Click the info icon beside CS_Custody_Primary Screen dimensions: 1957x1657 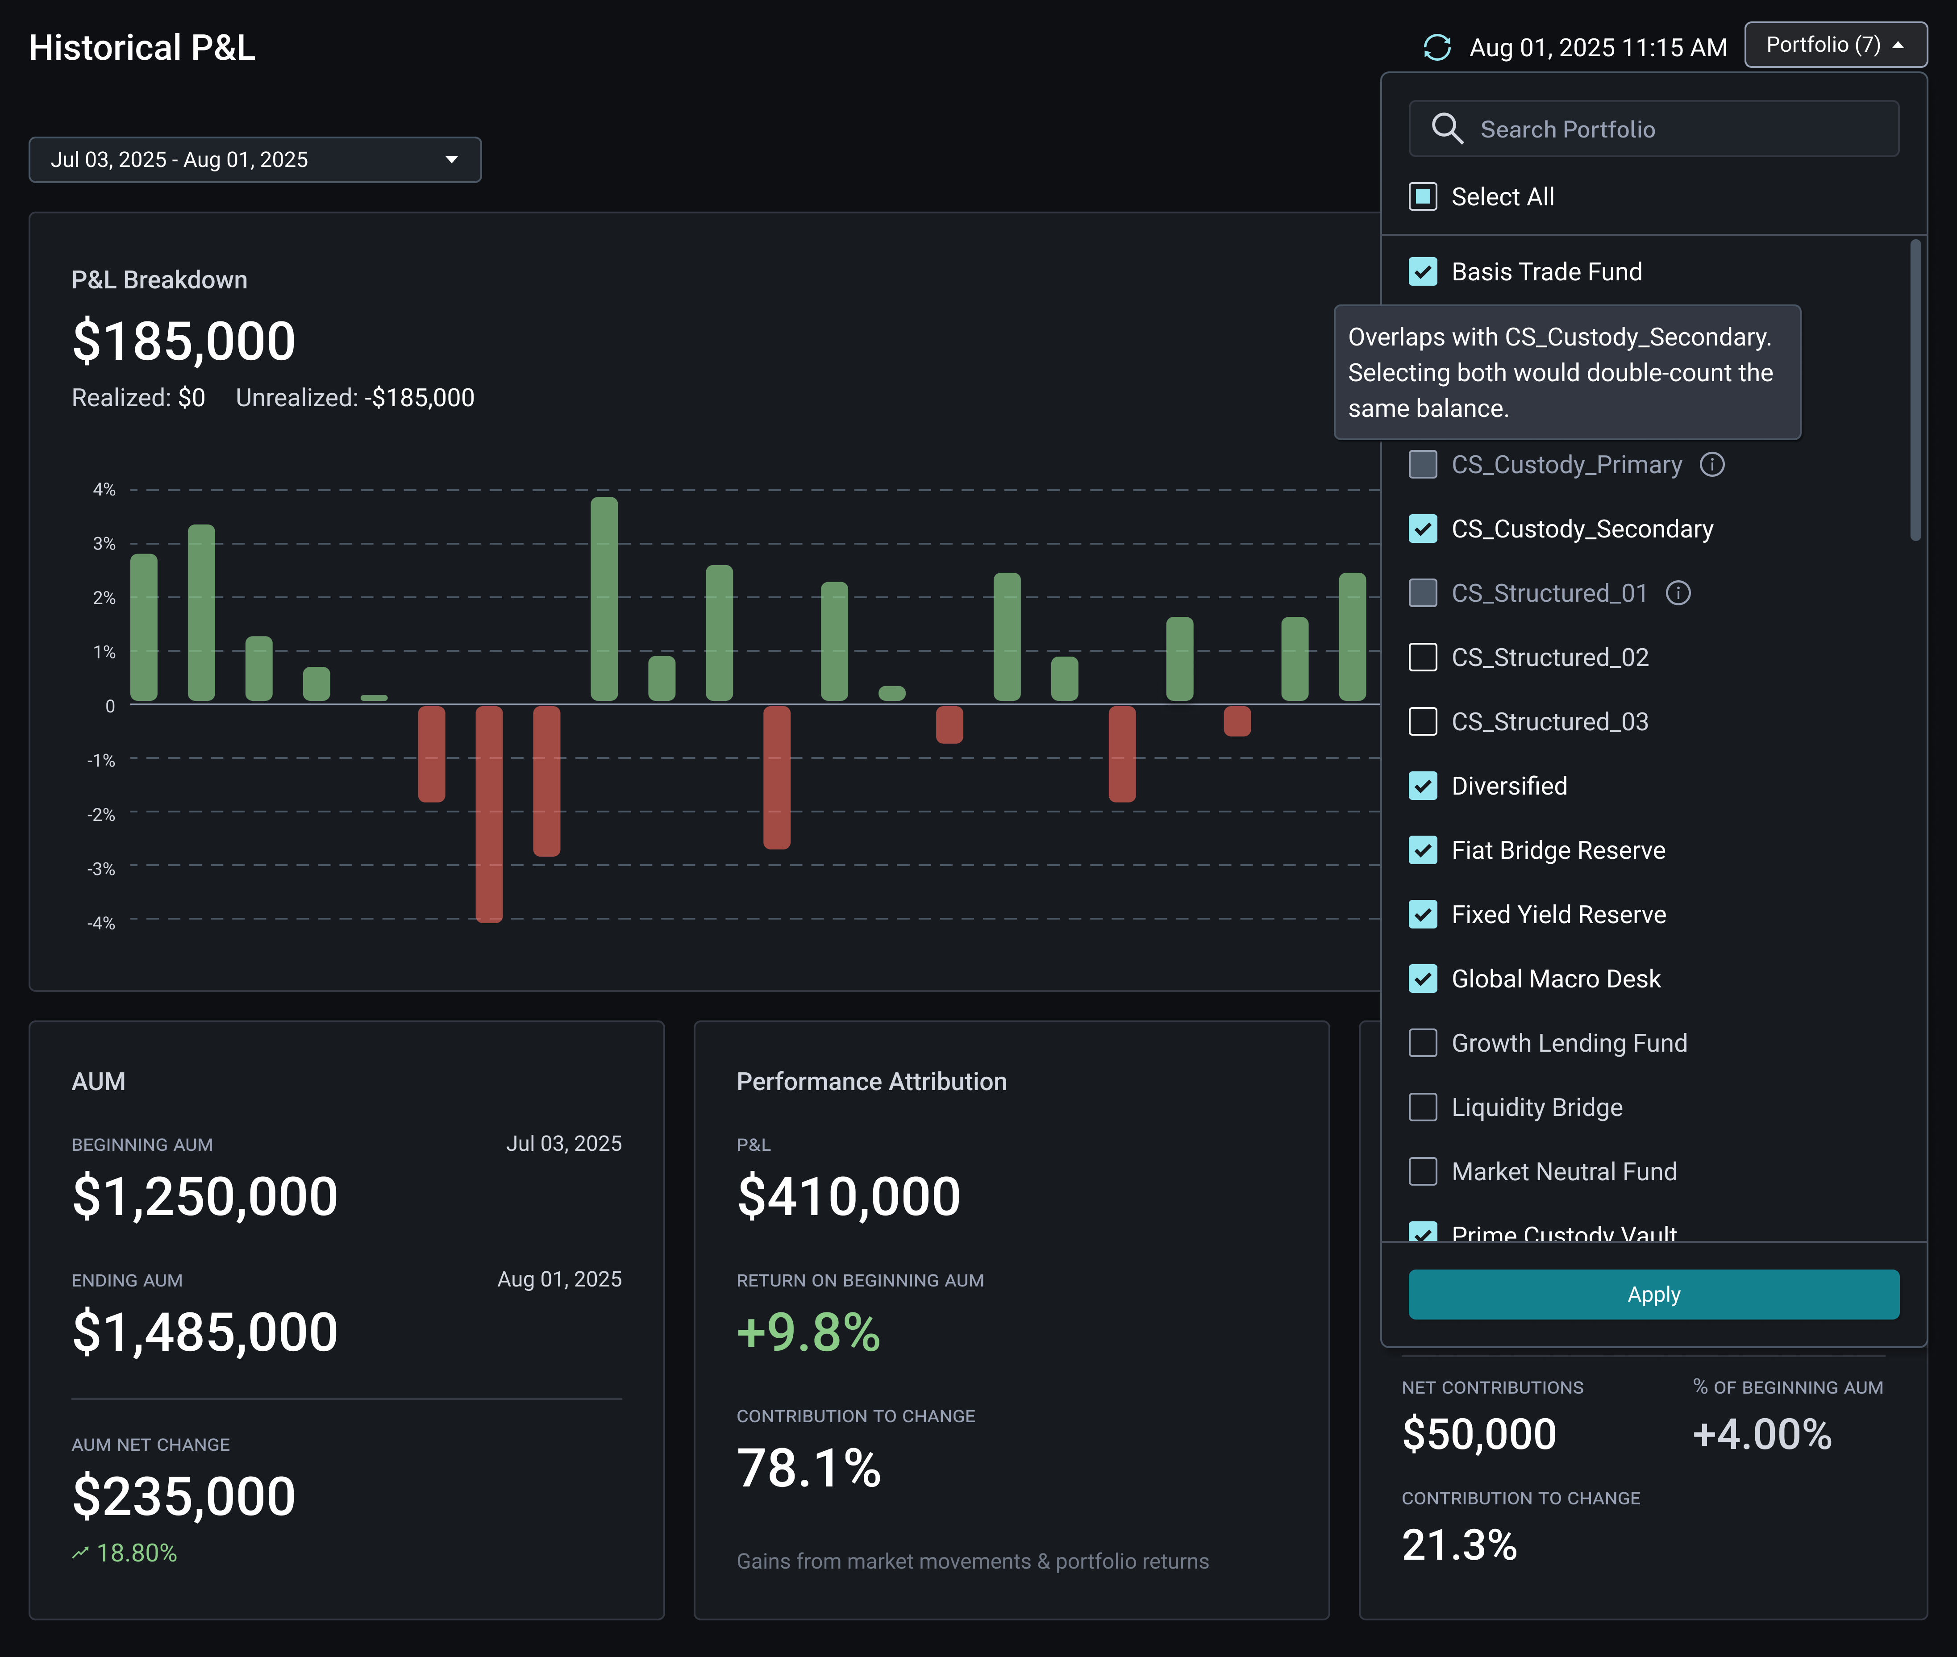pos(1712,464)
